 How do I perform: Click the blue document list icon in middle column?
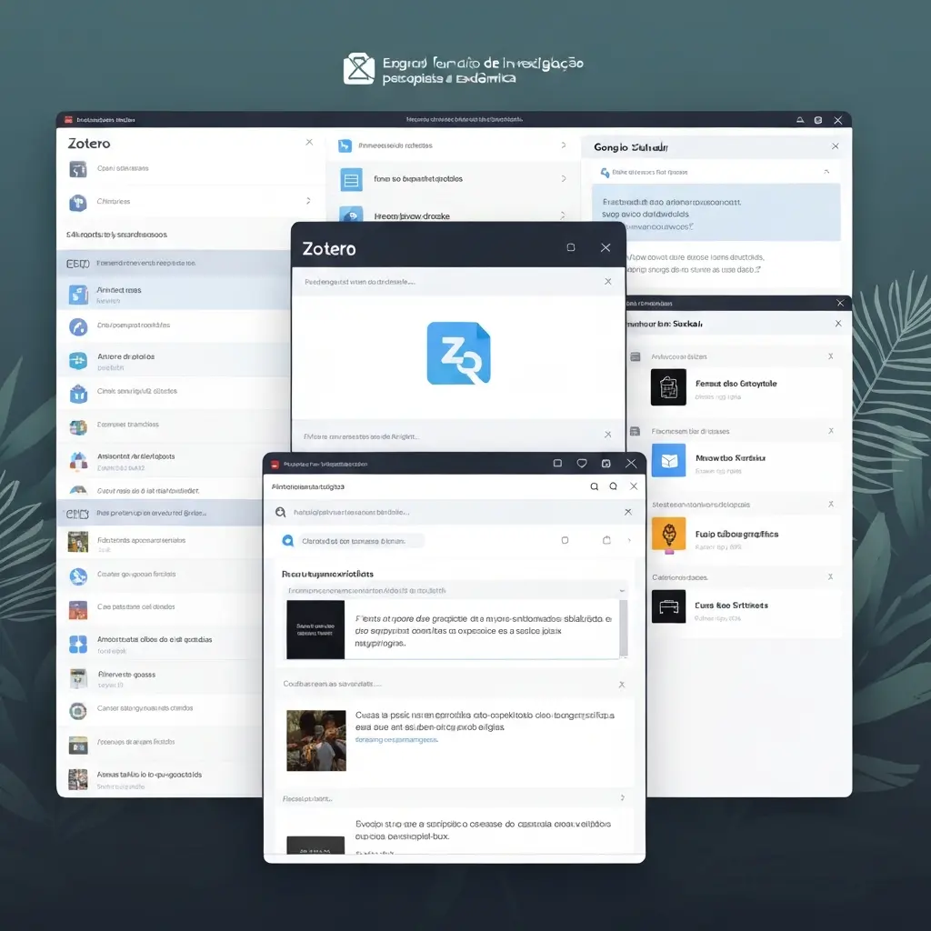click(x=351, y=179)
